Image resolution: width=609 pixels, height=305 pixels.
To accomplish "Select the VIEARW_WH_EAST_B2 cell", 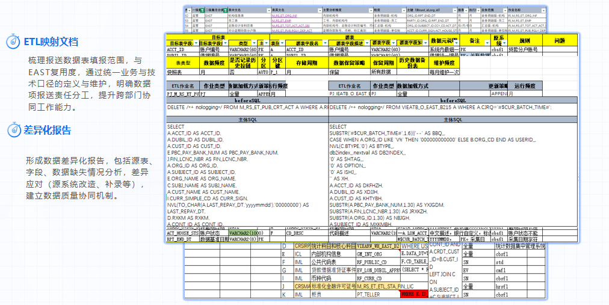I will (x=377, y=246).
